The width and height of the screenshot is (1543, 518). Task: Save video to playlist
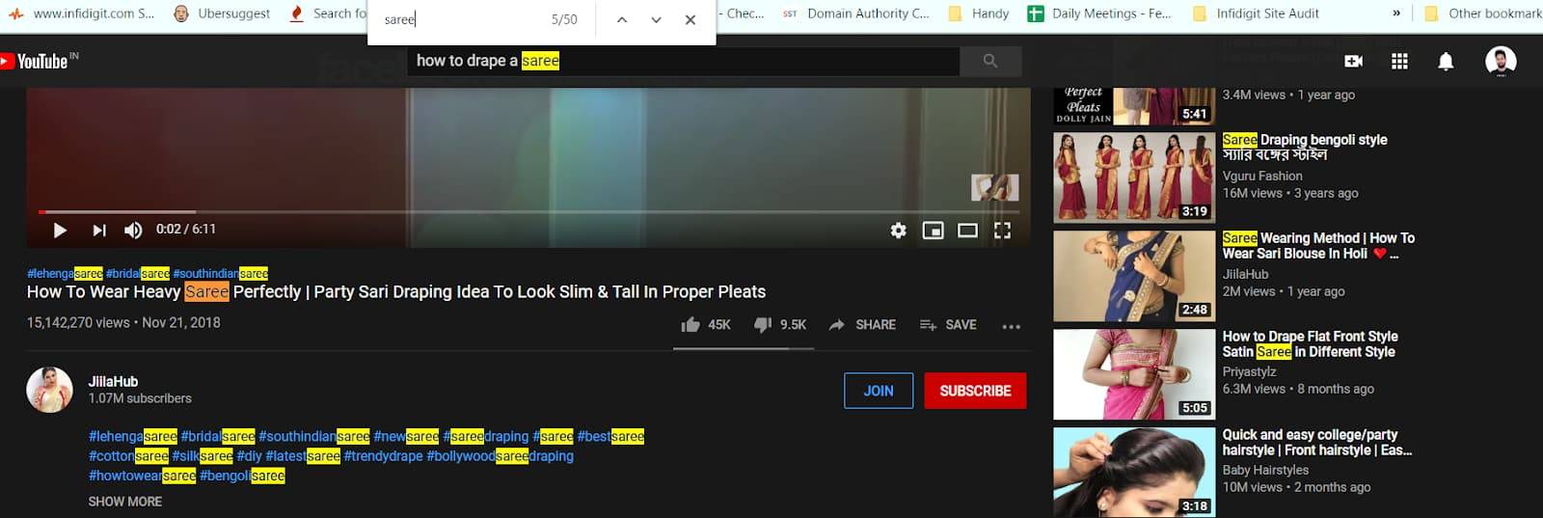coord(948,325)
